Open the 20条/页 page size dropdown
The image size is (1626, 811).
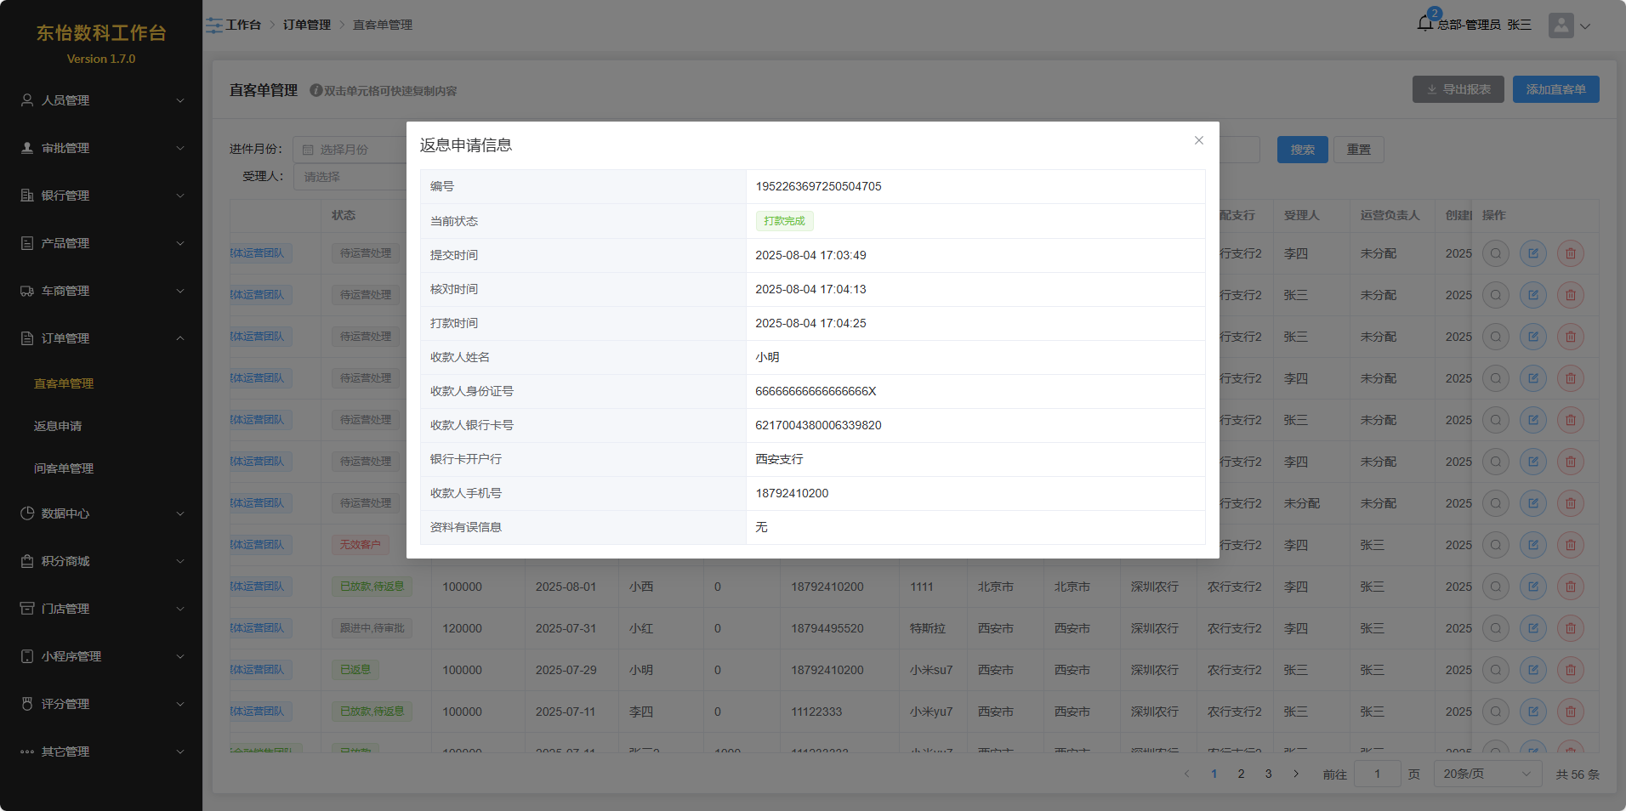[1487, 774]
